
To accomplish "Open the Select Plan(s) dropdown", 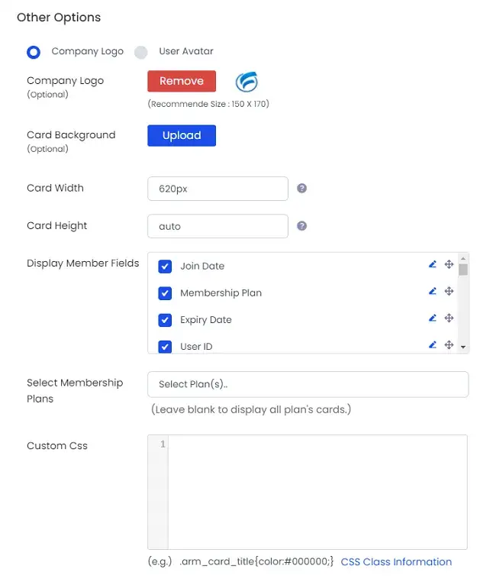I will [x=308, y=384].
